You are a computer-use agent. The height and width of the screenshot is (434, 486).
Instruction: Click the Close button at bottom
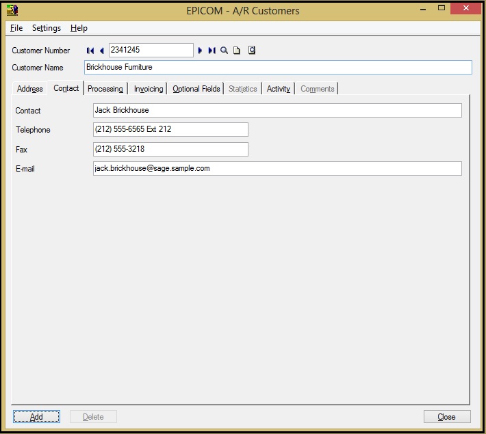(447, 417)
